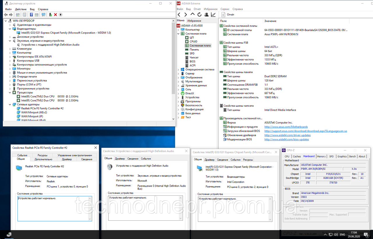
Task: Select DirectX in the AIDA64 tree
Action: click(189, 93)
